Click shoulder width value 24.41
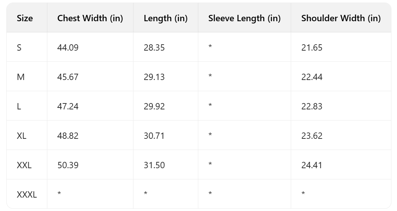397x211 pixels. click(312, 165)
